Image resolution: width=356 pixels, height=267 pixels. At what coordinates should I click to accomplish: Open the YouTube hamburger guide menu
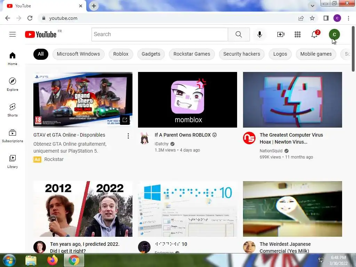13,34
